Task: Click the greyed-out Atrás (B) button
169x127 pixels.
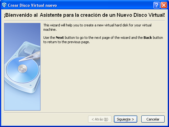Action: (100, 119)
